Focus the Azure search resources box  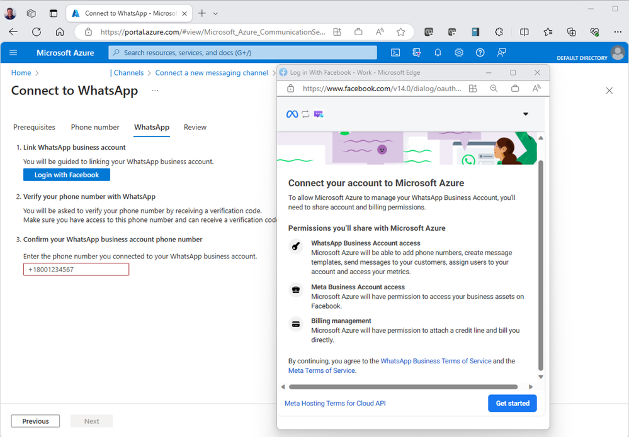tap(242, 52)
